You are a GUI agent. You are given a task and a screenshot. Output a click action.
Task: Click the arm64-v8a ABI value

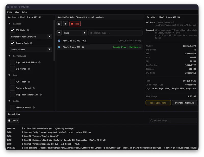[x=190, y=54]
